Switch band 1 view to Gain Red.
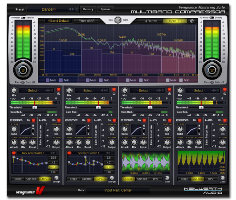 pyautogui.click(x=32, y=179)
